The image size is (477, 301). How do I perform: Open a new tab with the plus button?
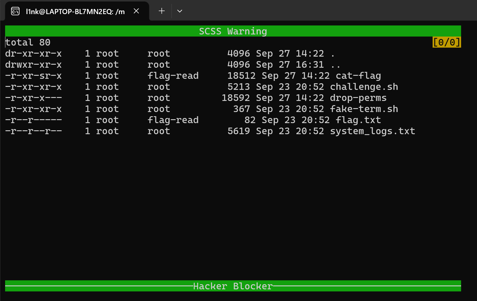[x=162, y=11]
